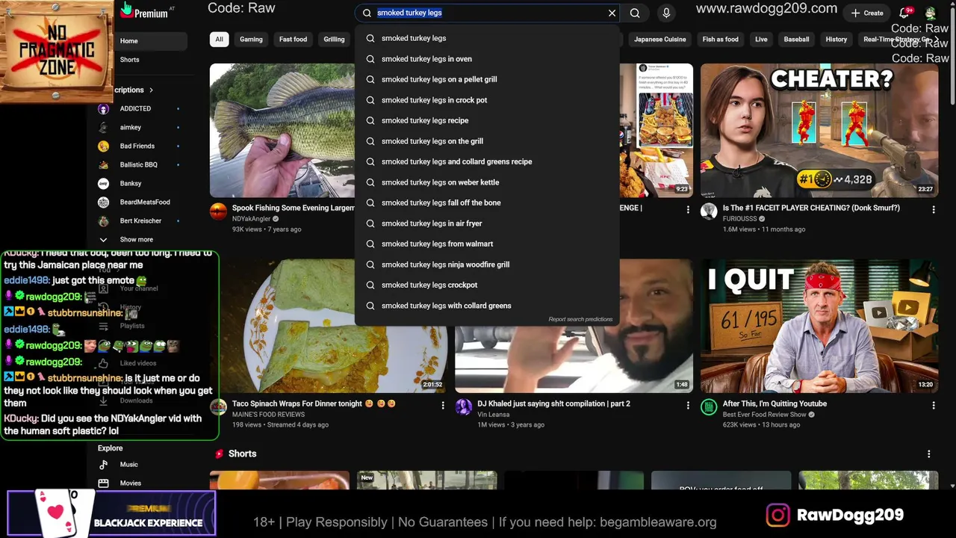Expand Show more subscriptions
This screenshot has width=956, height=538.
click(x=140, y=239)
